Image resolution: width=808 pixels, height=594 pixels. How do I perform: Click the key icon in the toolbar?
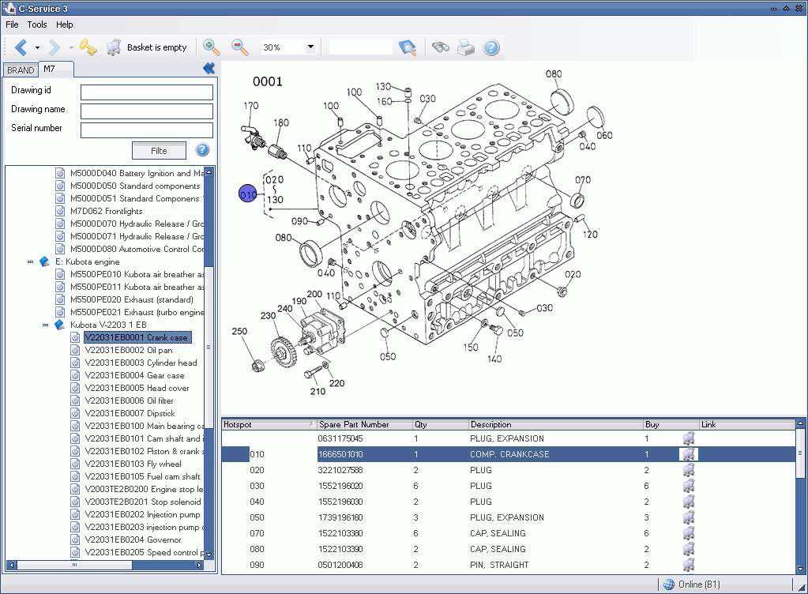pyautogui.click(x=88, y=47)
